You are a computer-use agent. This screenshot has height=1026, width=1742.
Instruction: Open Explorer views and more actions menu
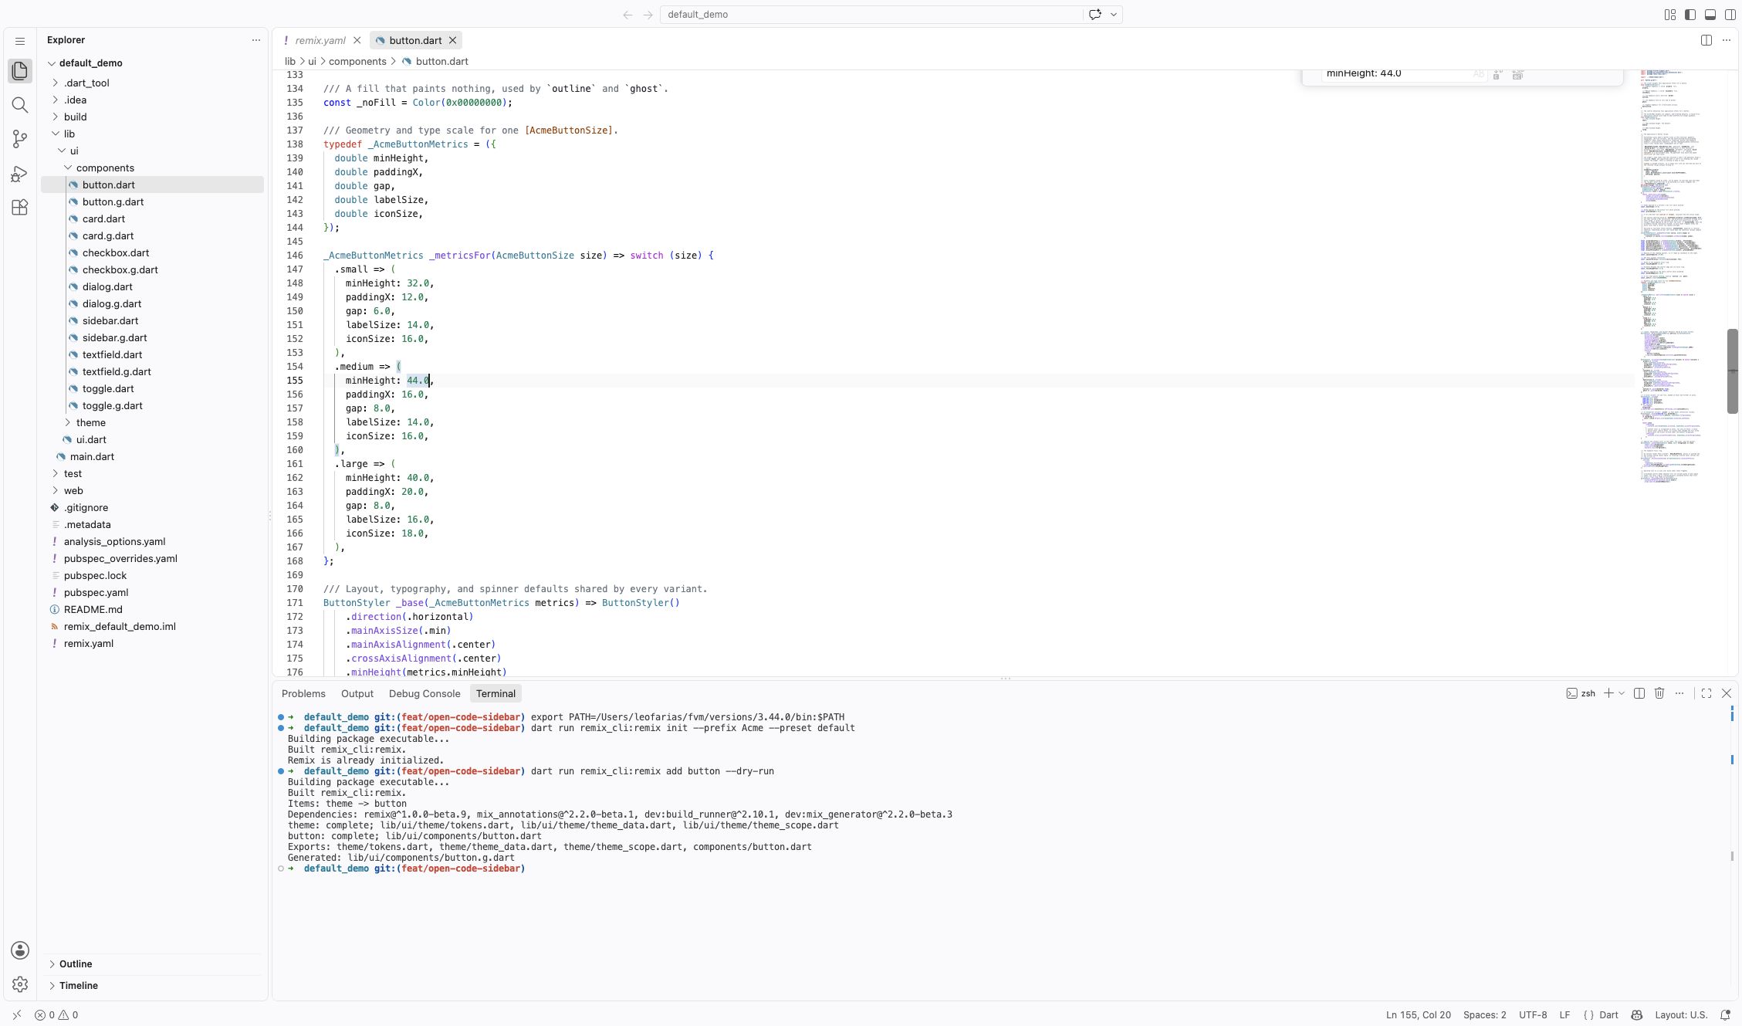[x=256, y=40]
